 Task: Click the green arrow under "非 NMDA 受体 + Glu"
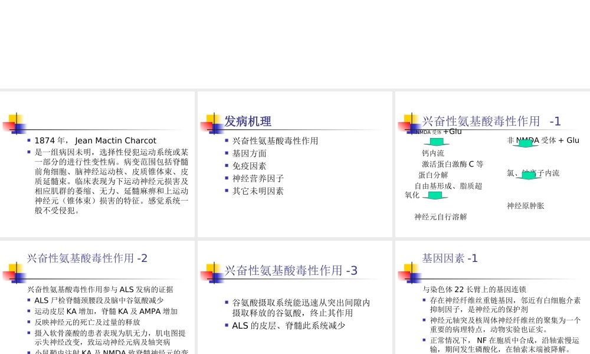pyautogui.click(x=525, y=142)
